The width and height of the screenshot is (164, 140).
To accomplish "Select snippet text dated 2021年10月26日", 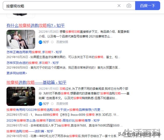I will pos(63,57).
